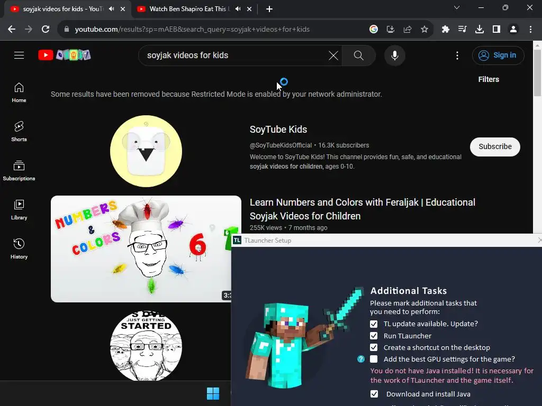Click the install app icon in address bar
Screen dimensions: 542x406
tap(391, 30)
